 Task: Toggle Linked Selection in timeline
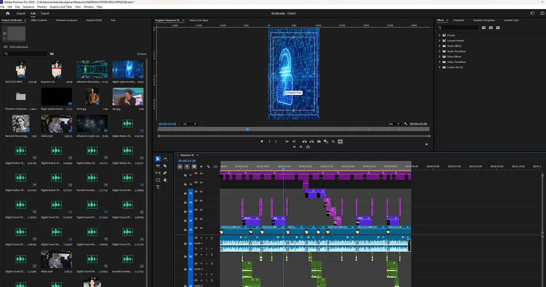tap(194, 167)
